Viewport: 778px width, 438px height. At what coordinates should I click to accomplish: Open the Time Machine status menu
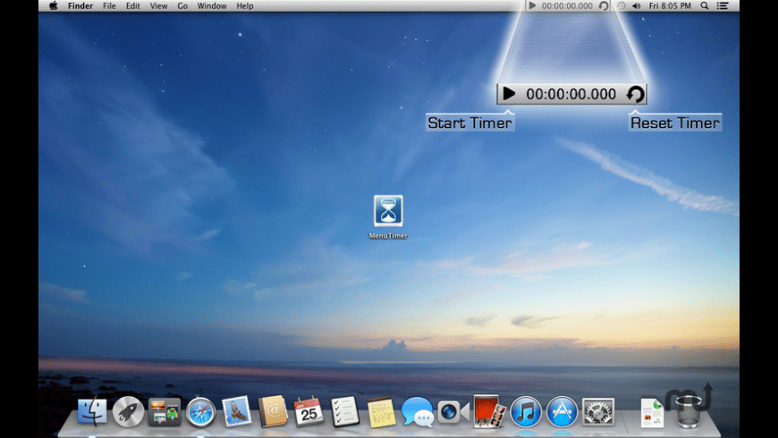coord(621,5)
